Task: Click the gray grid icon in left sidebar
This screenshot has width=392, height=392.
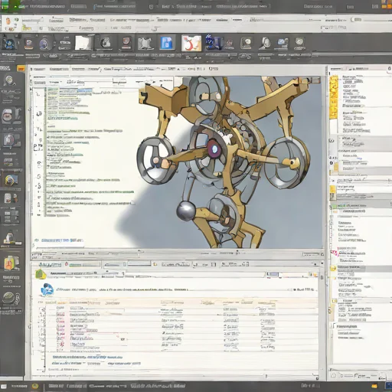Action: tap(11, 217)
